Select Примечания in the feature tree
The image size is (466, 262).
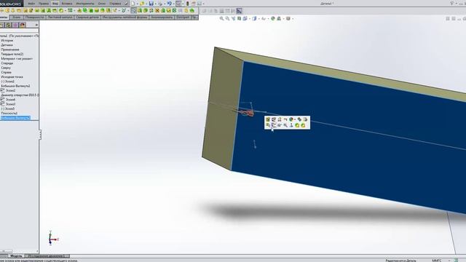pos(10,49)
